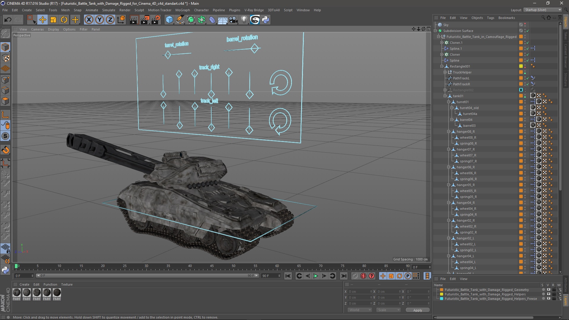The height and width of the screenshot is (320, 569).
Task: Click the Apply button
Action: (417, 310)
